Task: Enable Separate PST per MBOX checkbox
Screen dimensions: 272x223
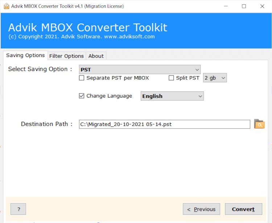Action: (82, 78)
